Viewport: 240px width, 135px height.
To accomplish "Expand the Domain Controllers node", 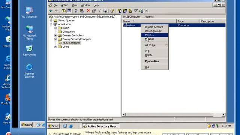I will click(55, 35).
